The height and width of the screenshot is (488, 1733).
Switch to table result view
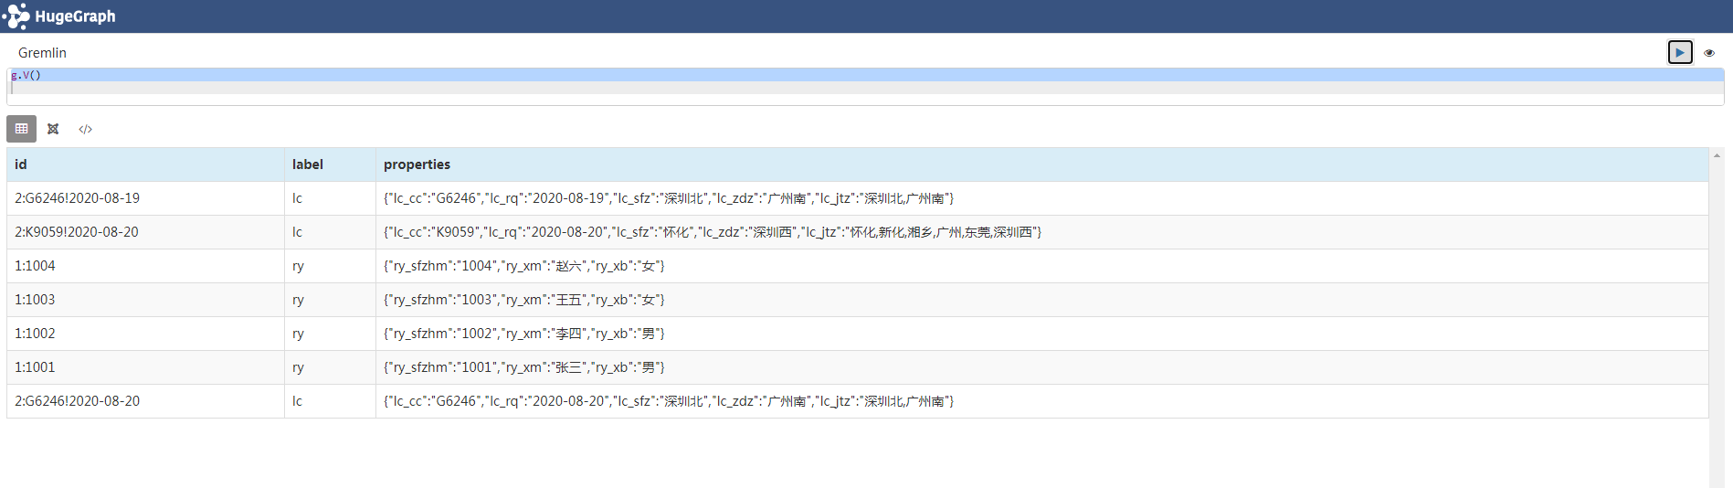[x=21, y=129]
